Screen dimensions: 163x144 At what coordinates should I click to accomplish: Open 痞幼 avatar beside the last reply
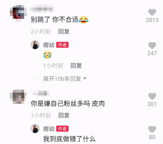[x=35, y=129]
